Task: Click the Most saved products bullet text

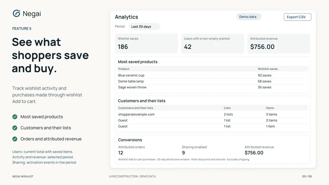Action: pos(42,117)
